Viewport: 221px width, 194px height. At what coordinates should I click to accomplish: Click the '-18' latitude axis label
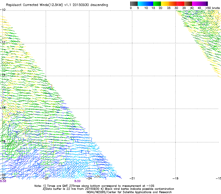pyautogui.click(x=3, y=141)
